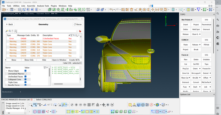
Task: Click the red wireframe cube icon
Action: (151, 105)
